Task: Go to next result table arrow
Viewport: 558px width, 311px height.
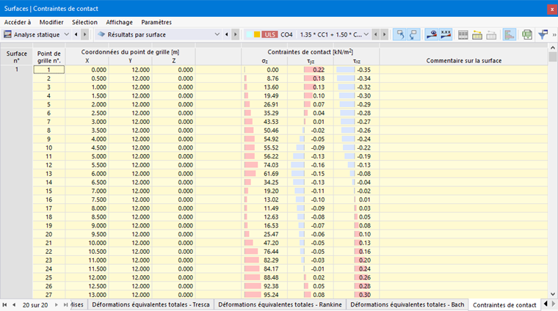Action: (x=235, y=34)
